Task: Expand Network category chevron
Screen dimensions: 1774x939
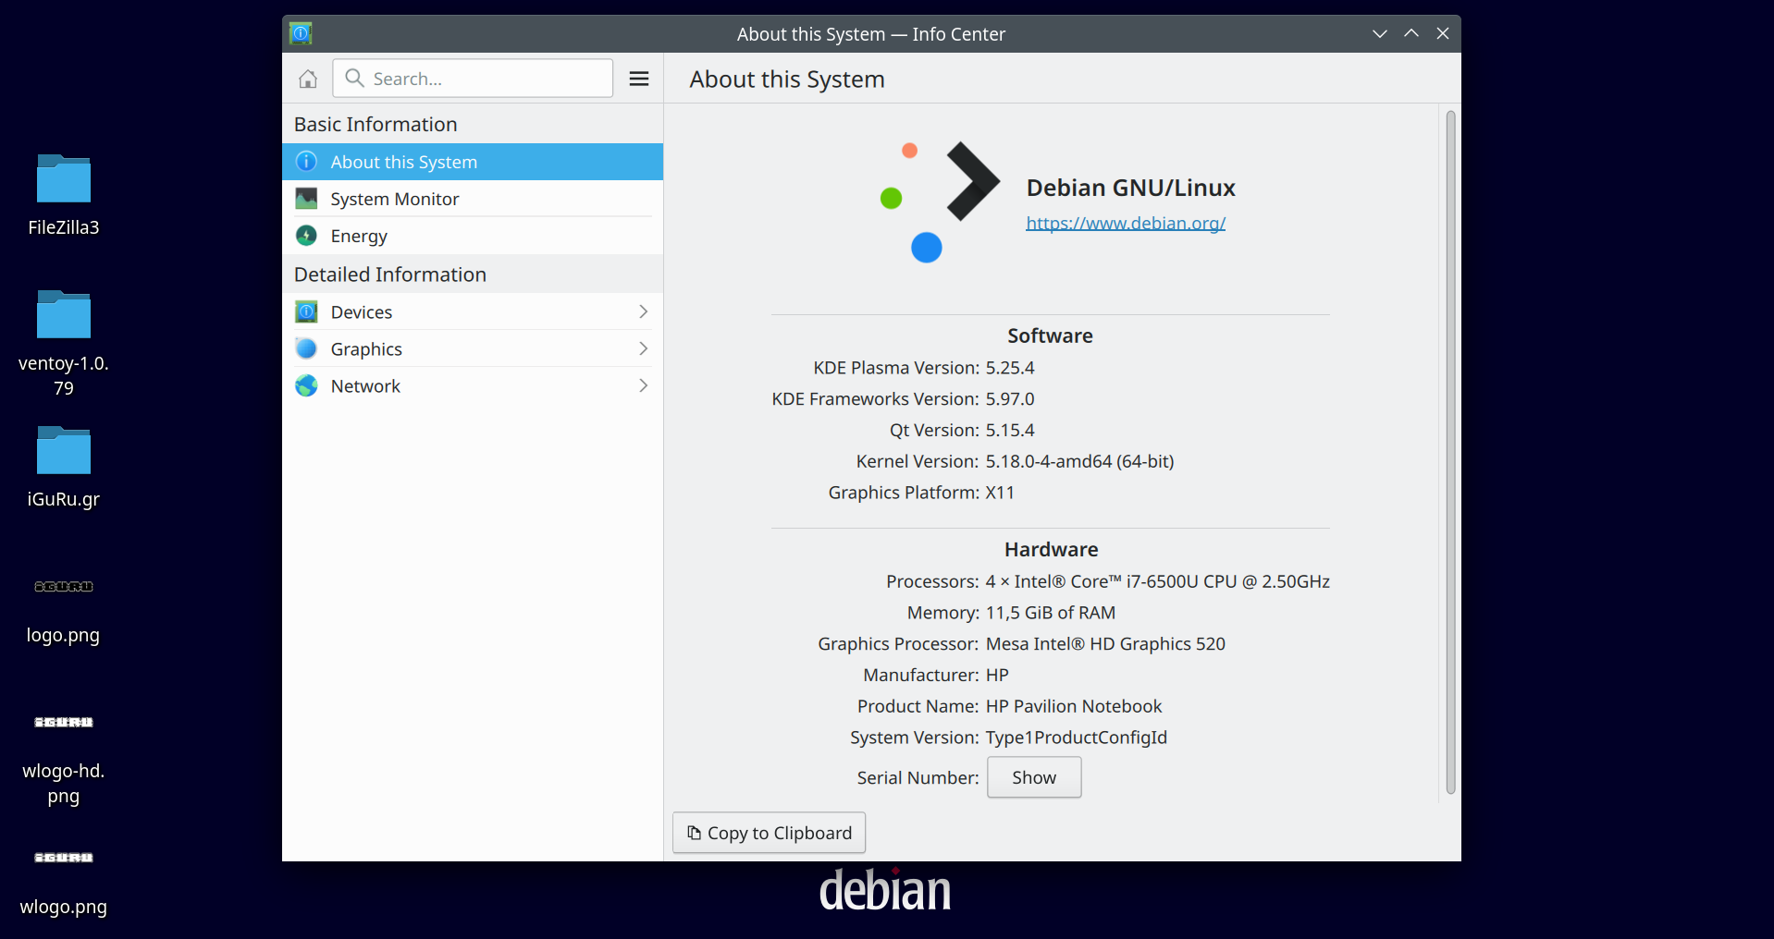Action: click(644, 385)
